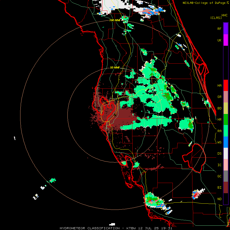Click the HYDROMETEOR CLASSIFICATION title text

point(90,228)
